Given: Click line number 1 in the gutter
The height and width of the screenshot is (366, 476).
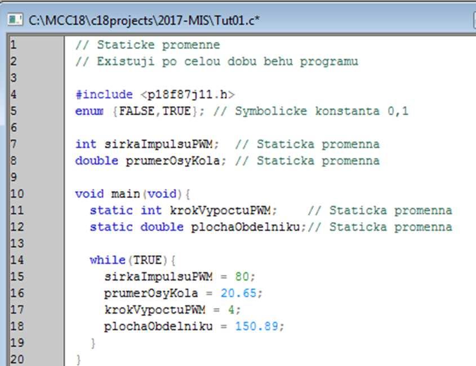Looking at the screenshot, I should pos(14,45).
